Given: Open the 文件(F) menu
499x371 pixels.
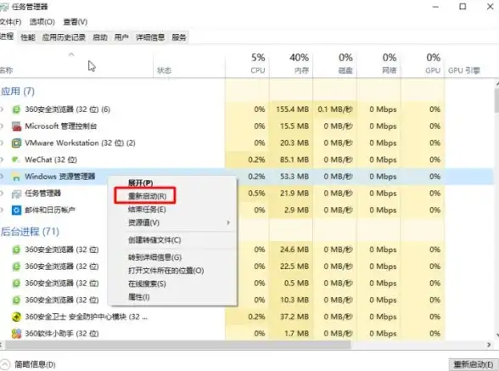Looking at the screenshot, I should point(10,22).
